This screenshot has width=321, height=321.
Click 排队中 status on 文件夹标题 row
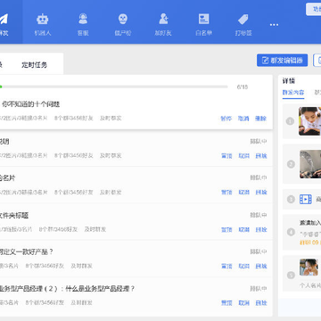pyautogui.click(x=259, y=215)
